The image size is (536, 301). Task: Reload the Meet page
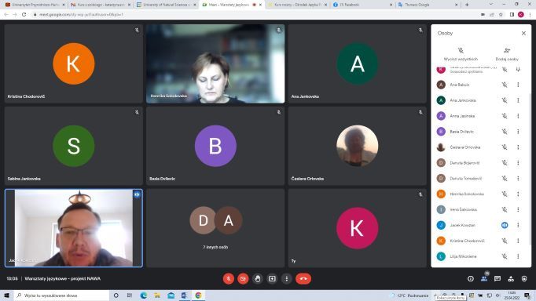click(24, 15)
